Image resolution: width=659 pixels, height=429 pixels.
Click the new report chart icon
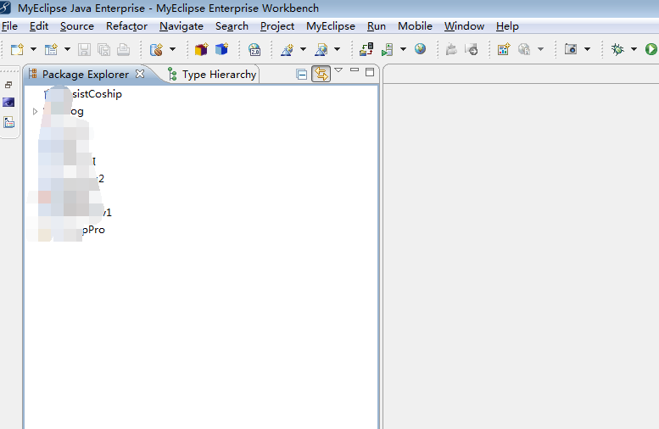pyautogui.click(x=504, y=49)
